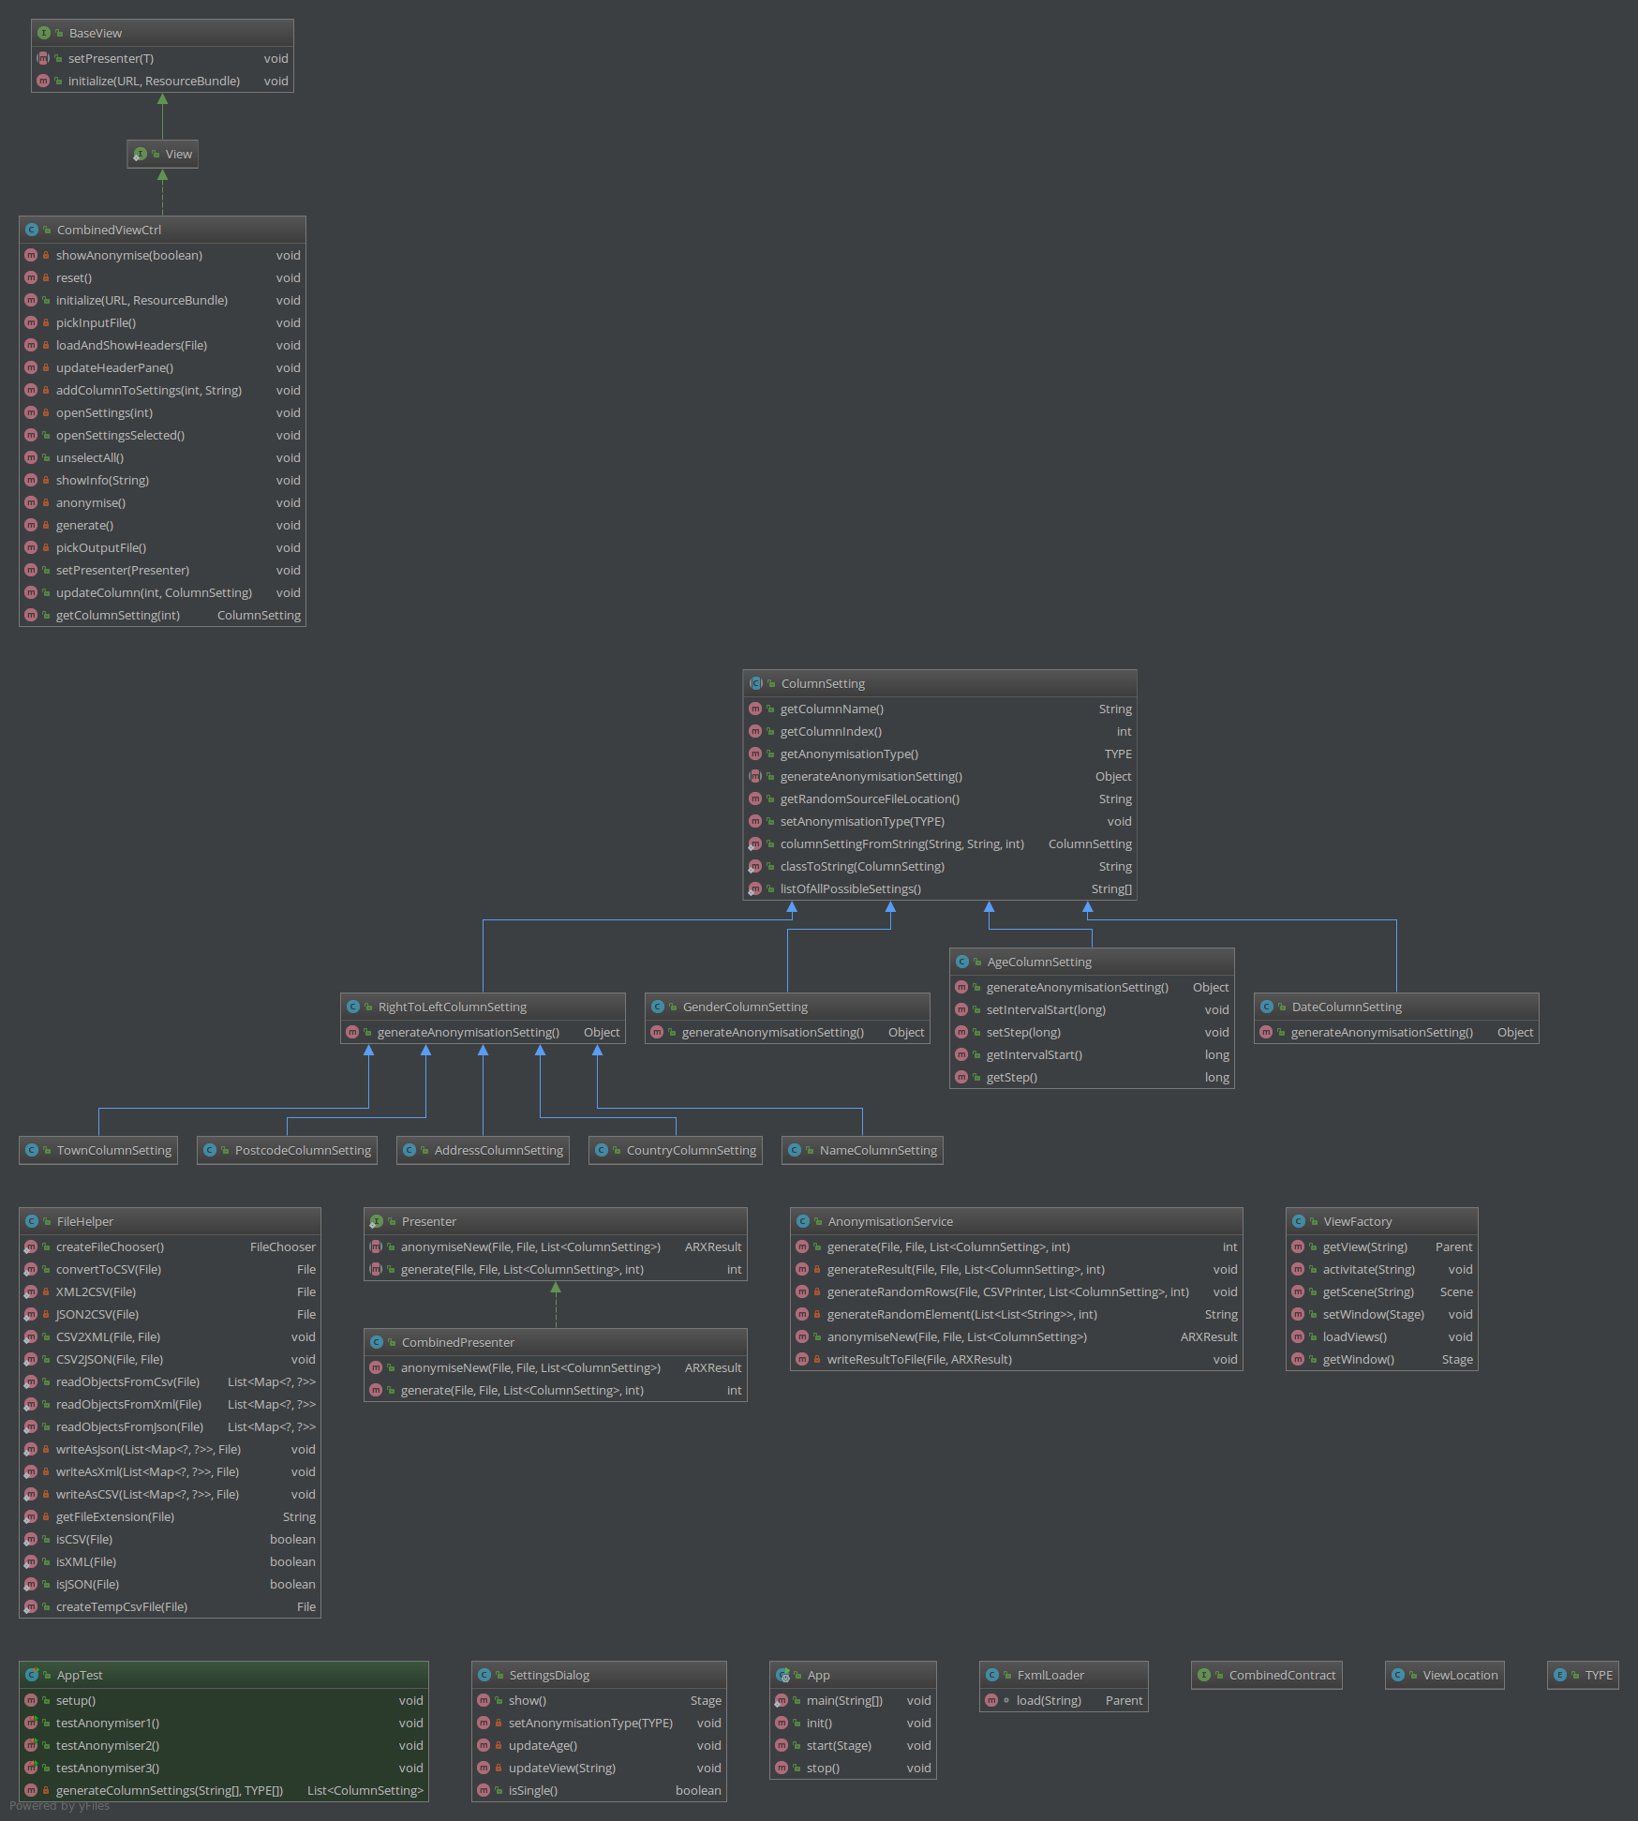Select updateColumn(int, ColumnSetting) method

[x=162, y=592]
